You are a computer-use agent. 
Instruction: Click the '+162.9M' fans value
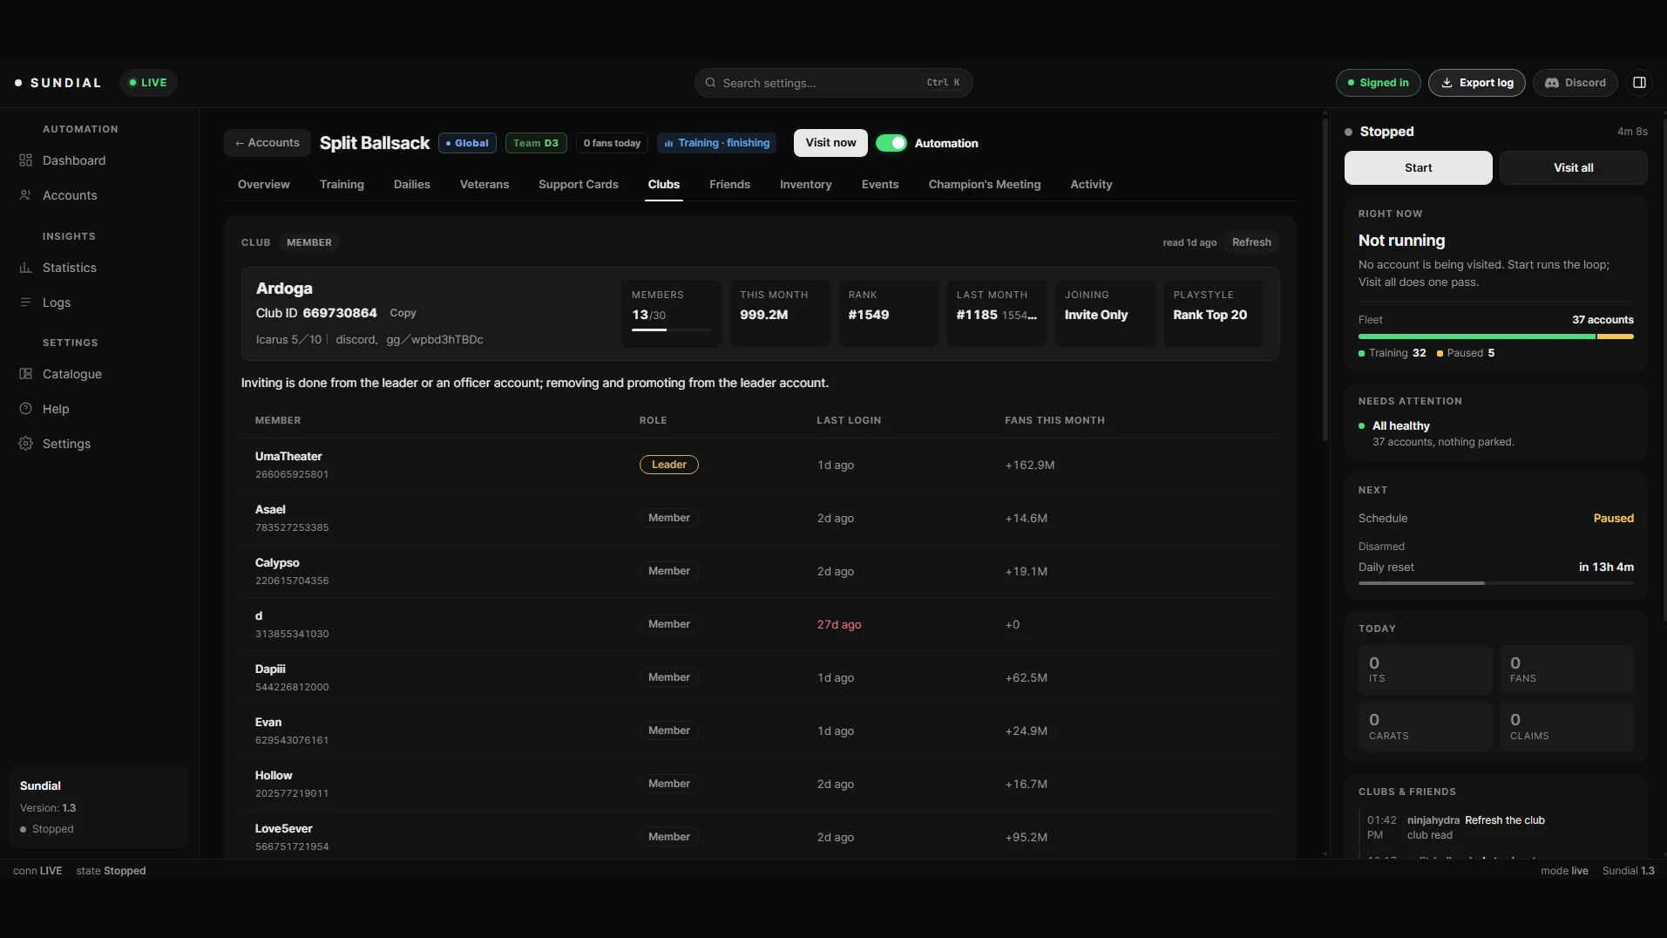tap(1029, 466)
